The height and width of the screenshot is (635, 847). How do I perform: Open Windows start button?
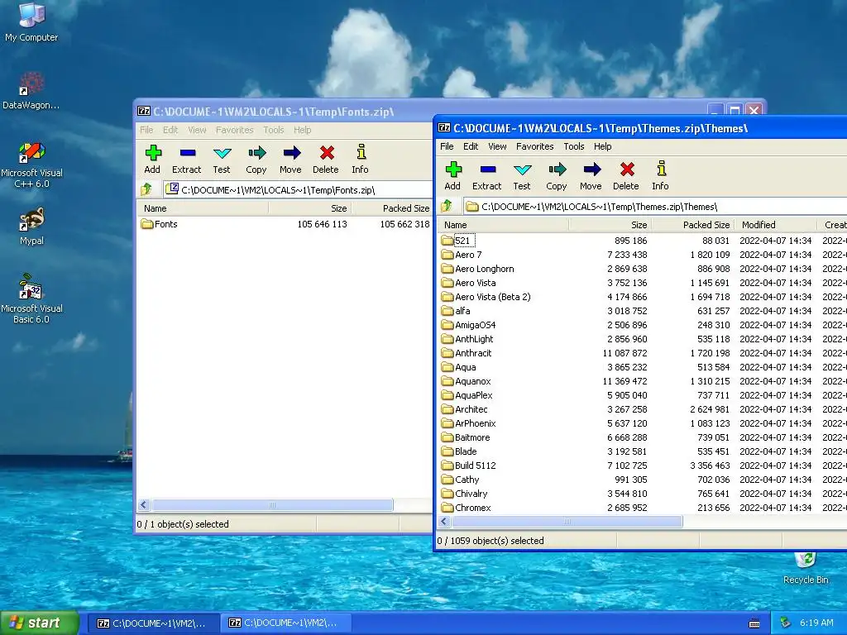click(39, 623)
